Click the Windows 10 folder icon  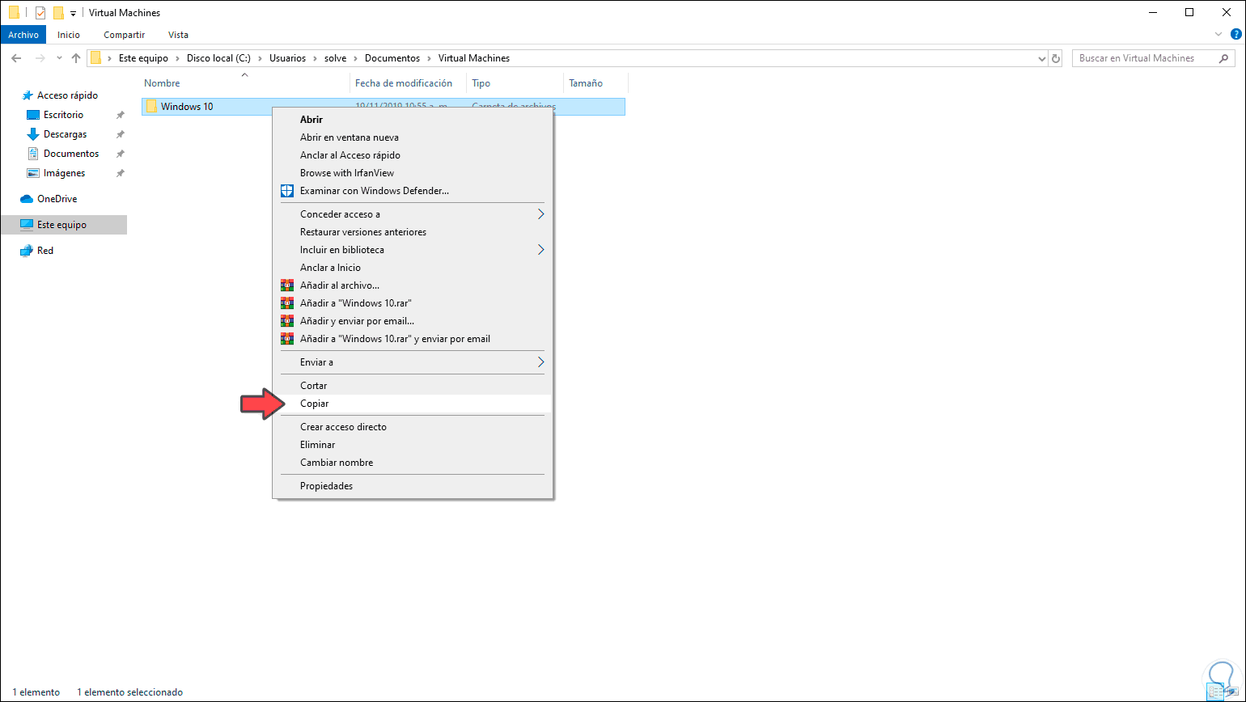click(x=151, y=106)
